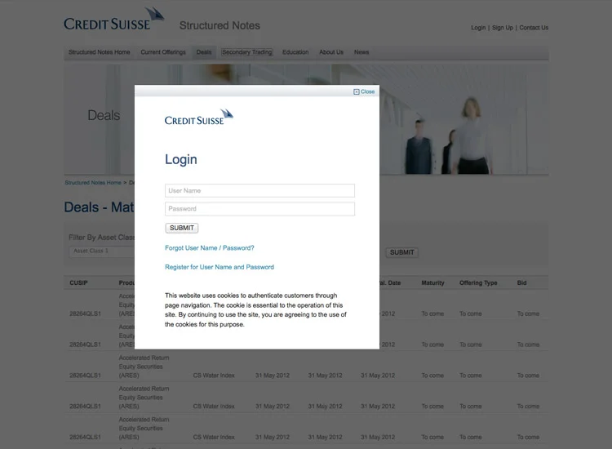
Task: Open Register for User Name and Password link
Action: [220, 267]
